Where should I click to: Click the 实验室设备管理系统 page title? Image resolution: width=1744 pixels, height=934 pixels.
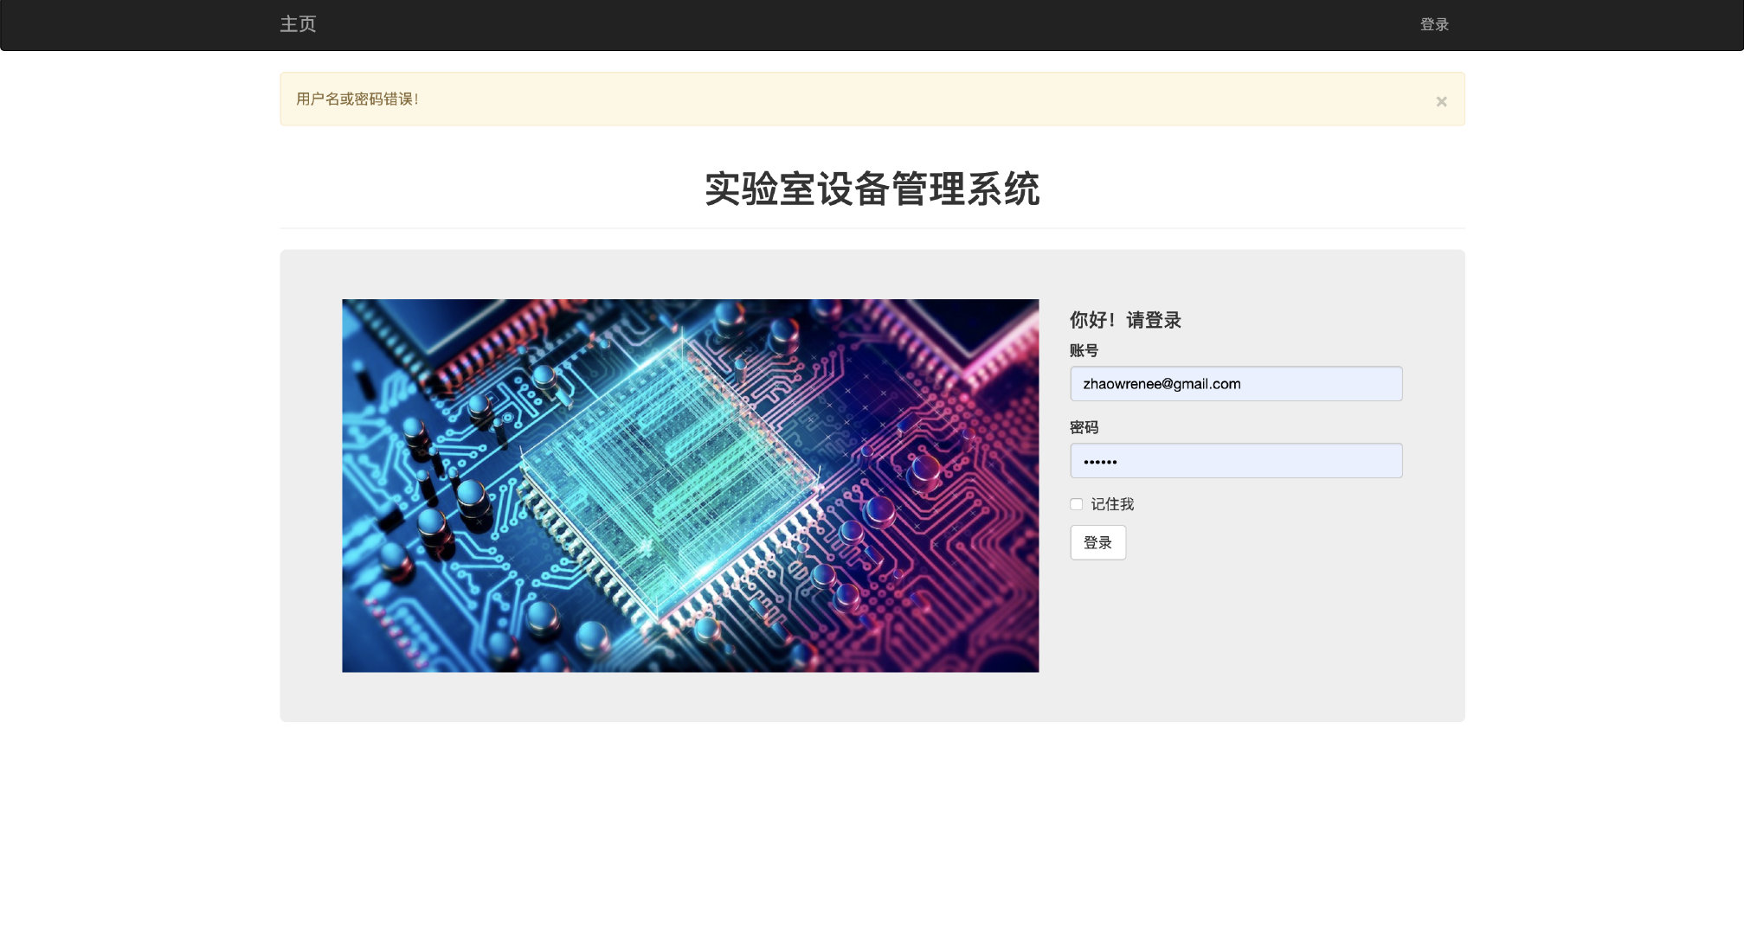click(x=872, y=189)
